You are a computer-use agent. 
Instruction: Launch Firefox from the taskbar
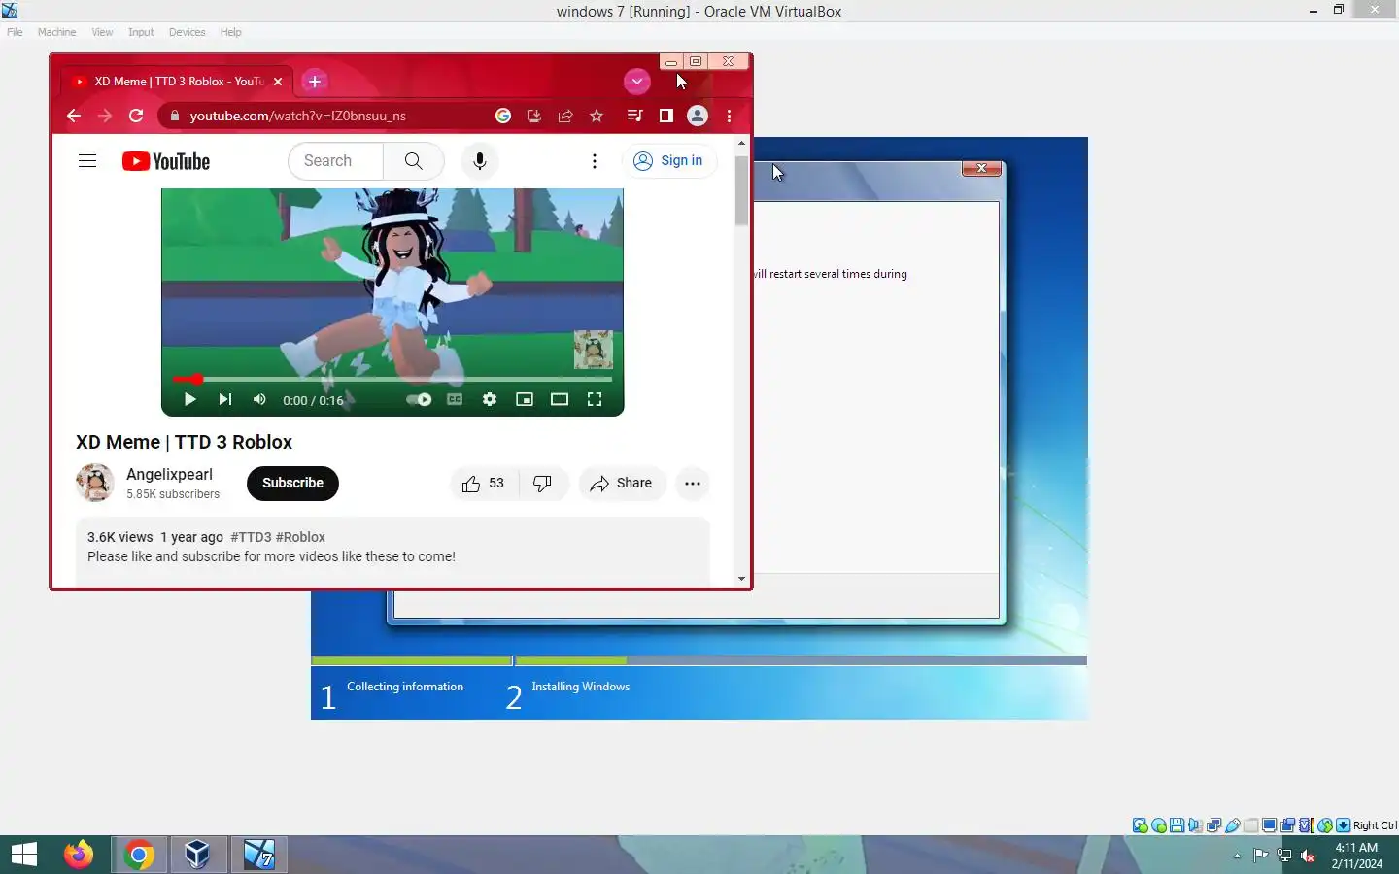tap(79, 855)
